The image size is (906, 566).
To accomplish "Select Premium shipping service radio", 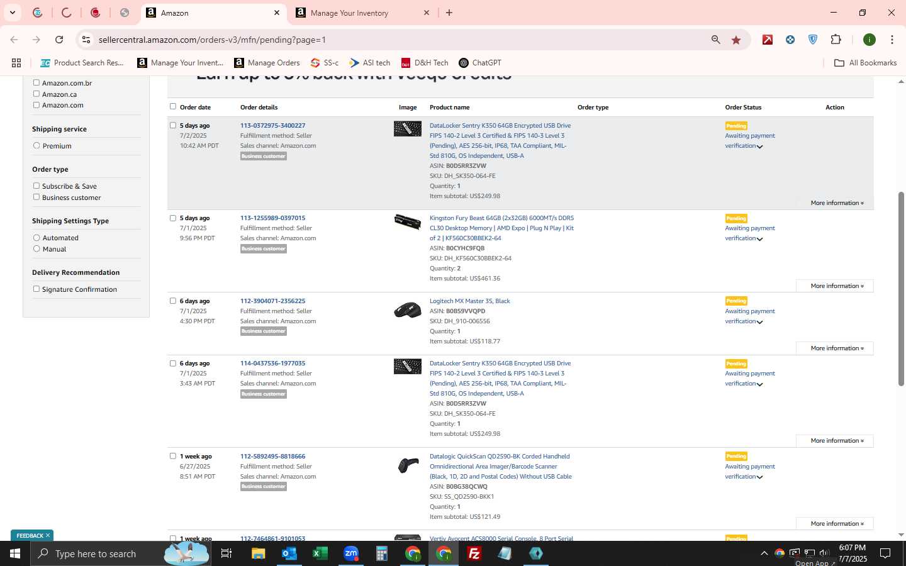I will (36, 145).
